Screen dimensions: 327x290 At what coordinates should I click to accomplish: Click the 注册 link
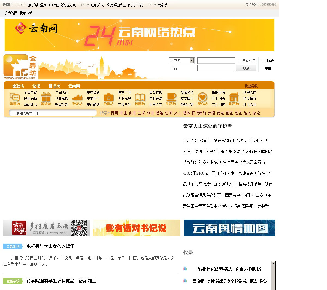268,68
